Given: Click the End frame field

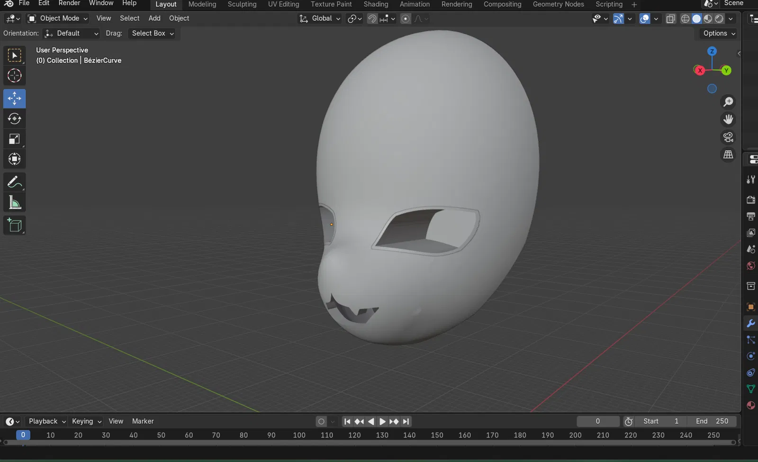Looking at the screenshot, I should 712,421.
